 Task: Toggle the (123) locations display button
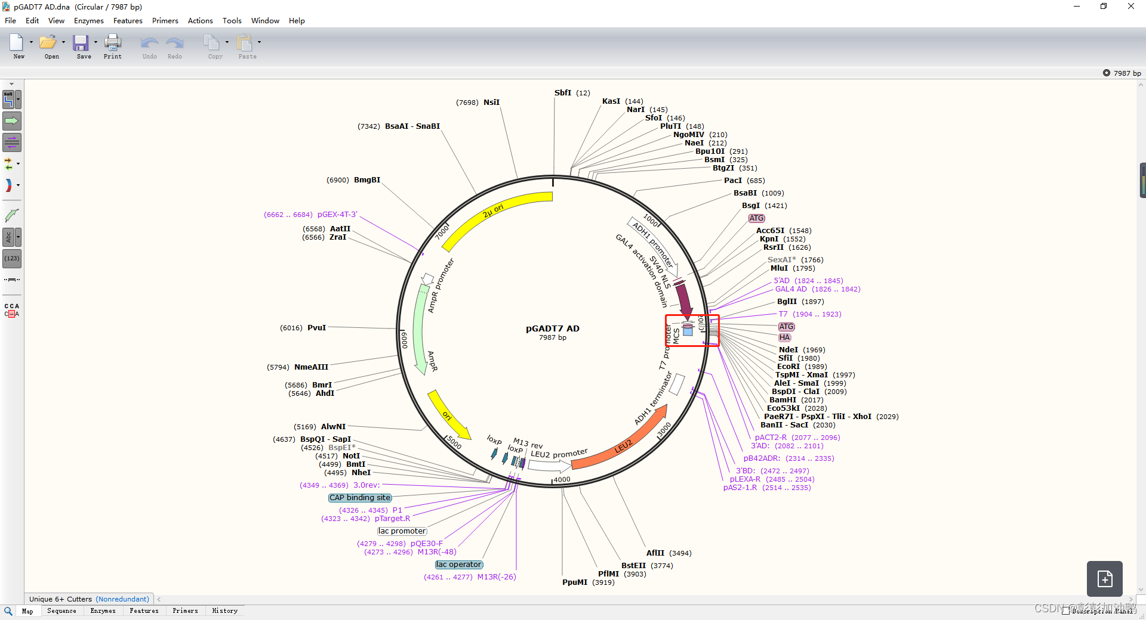pos(12,259)
